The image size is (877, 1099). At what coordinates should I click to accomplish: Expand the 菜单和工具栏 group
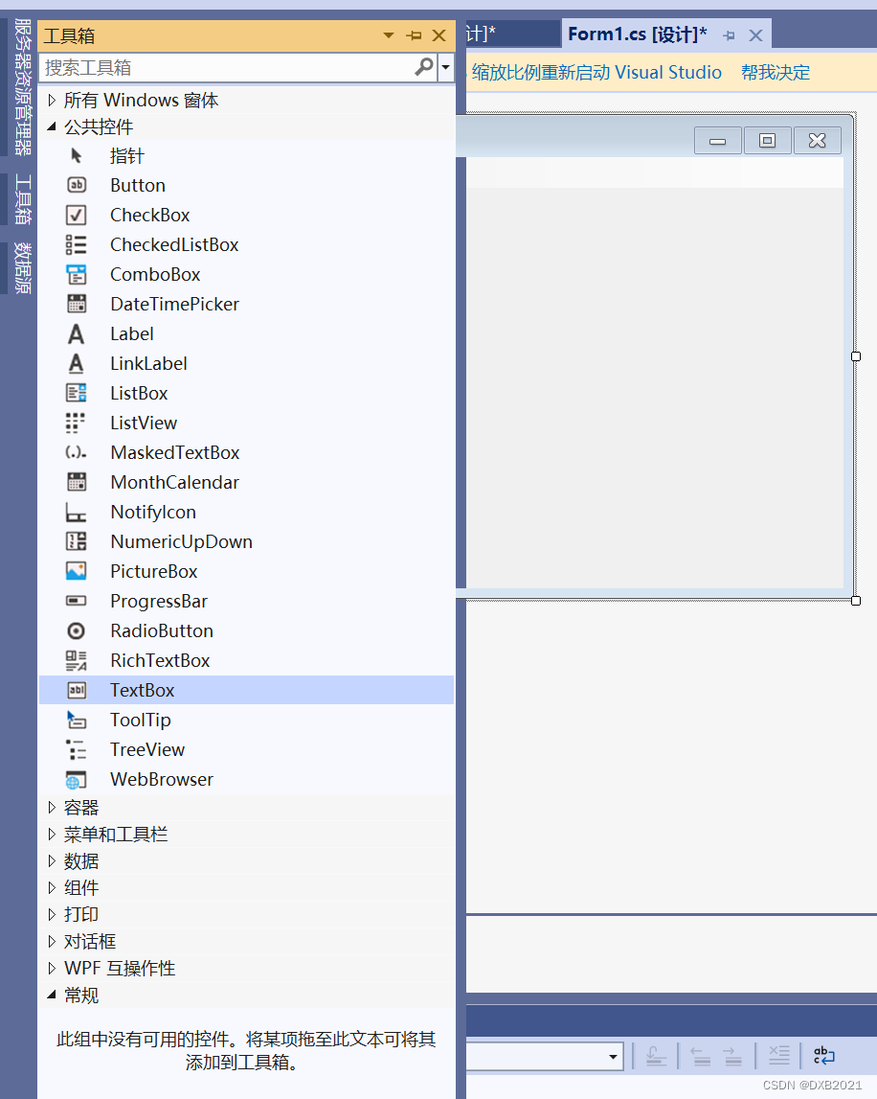click(x=52, y=834)
